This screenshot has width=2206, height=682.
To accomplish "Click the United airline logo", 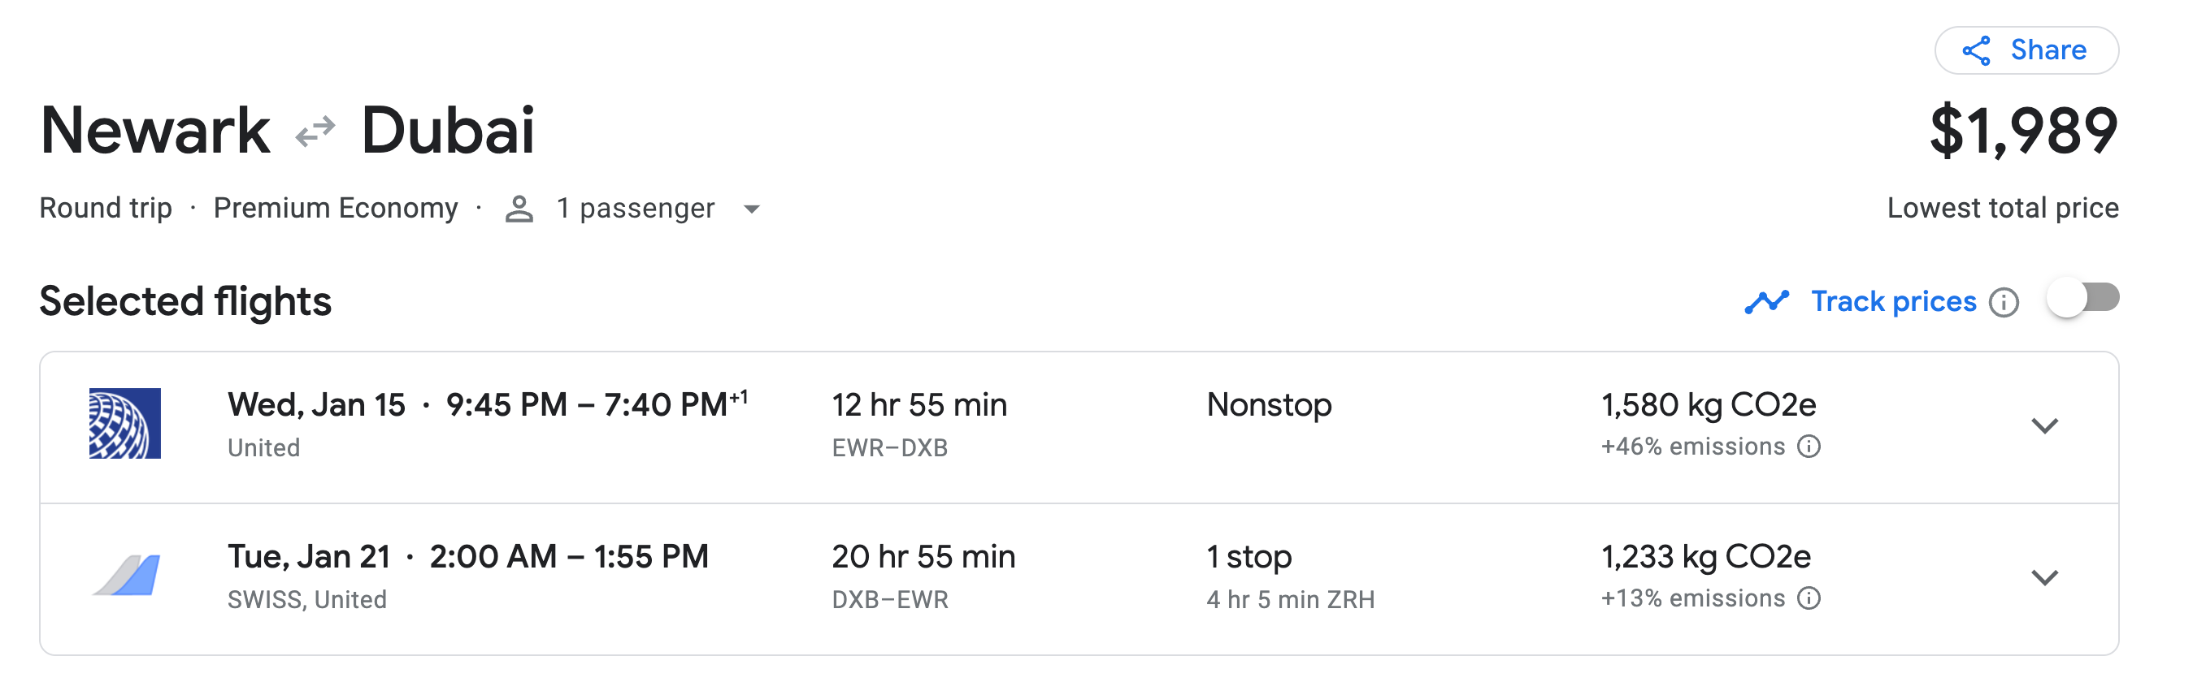I will [x=125, y=424].
